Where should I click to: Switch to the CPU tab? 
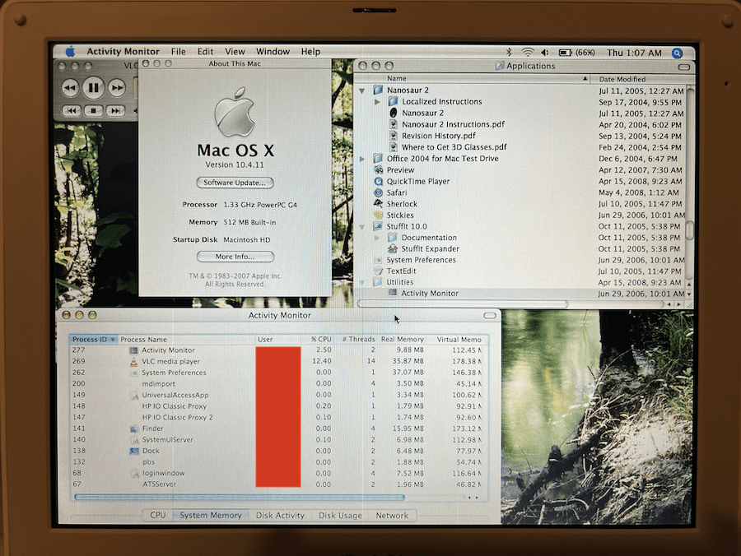coord(158,516)
